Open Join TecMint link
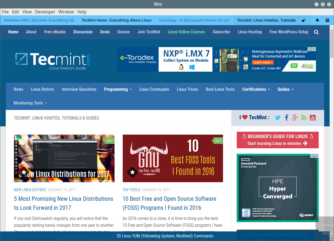The image size is (334, 241). [x=149, y=32]
